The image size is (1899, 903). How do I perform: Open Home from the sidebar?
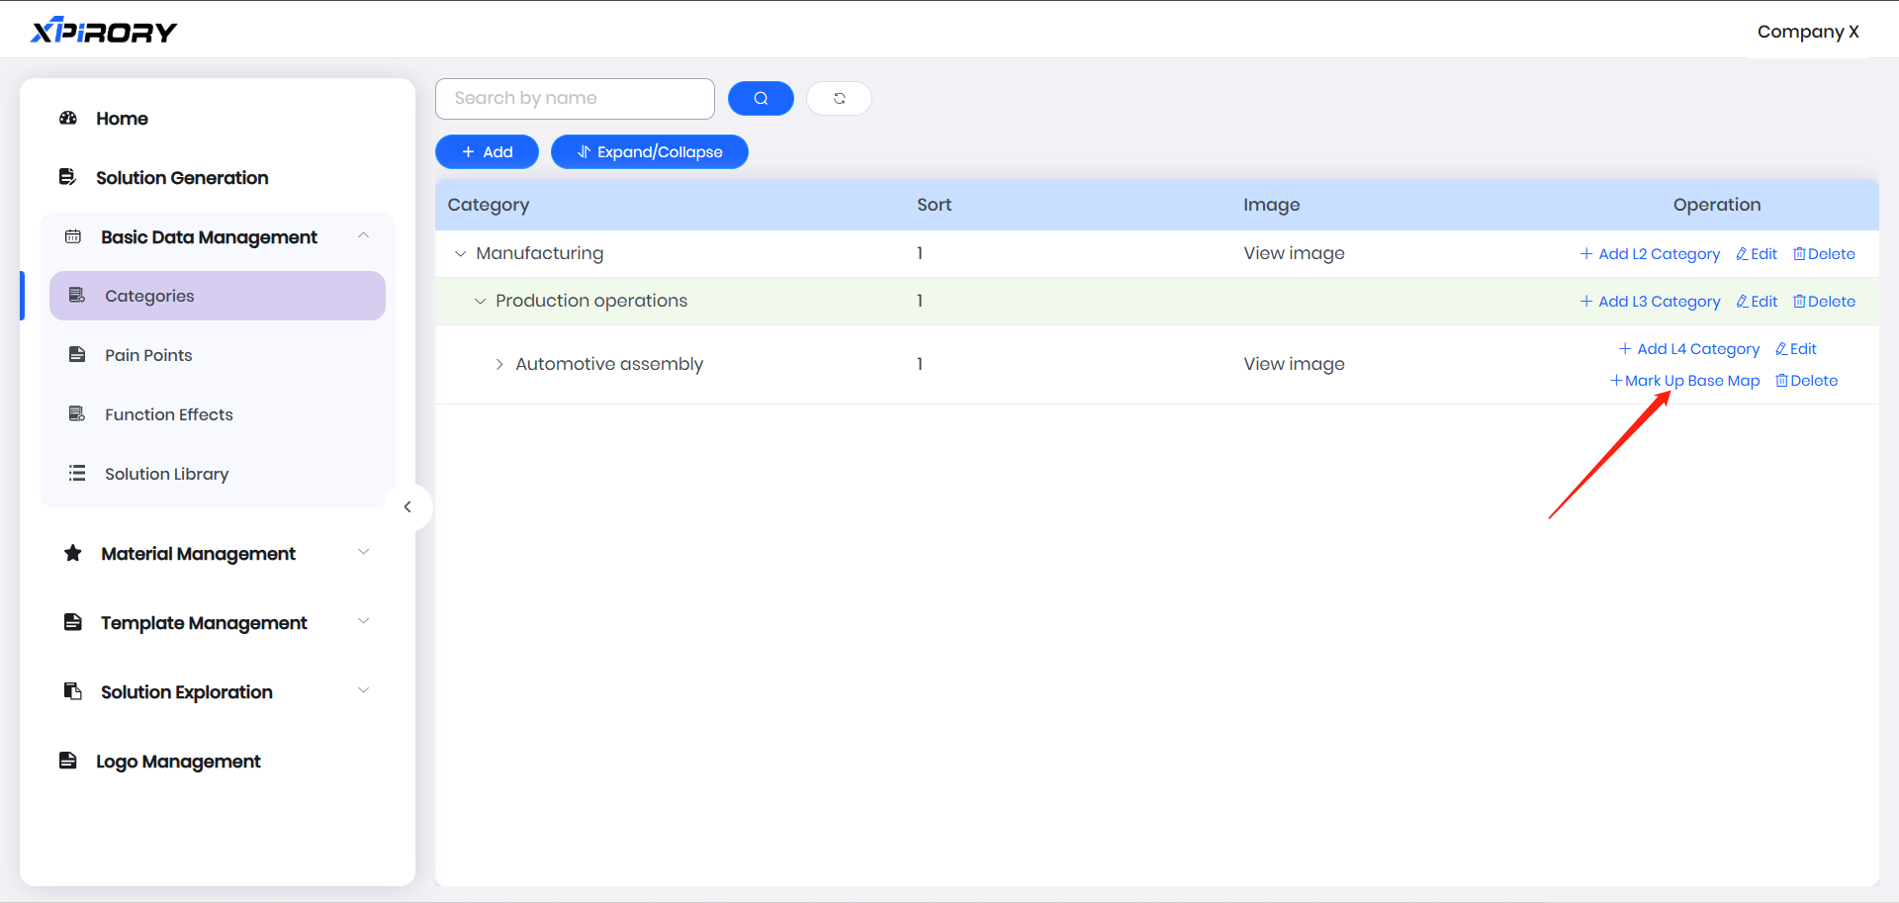[122, 119]
